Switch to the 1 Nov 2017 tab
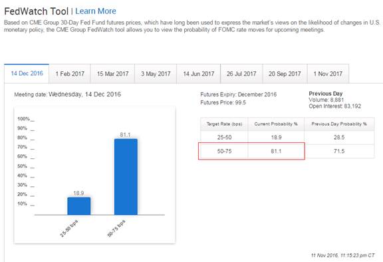 click(x=328, y=74)
